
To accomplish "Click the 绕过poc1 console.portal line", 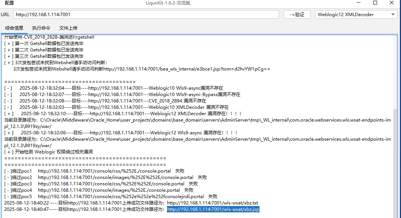I will tap(94, 171).
